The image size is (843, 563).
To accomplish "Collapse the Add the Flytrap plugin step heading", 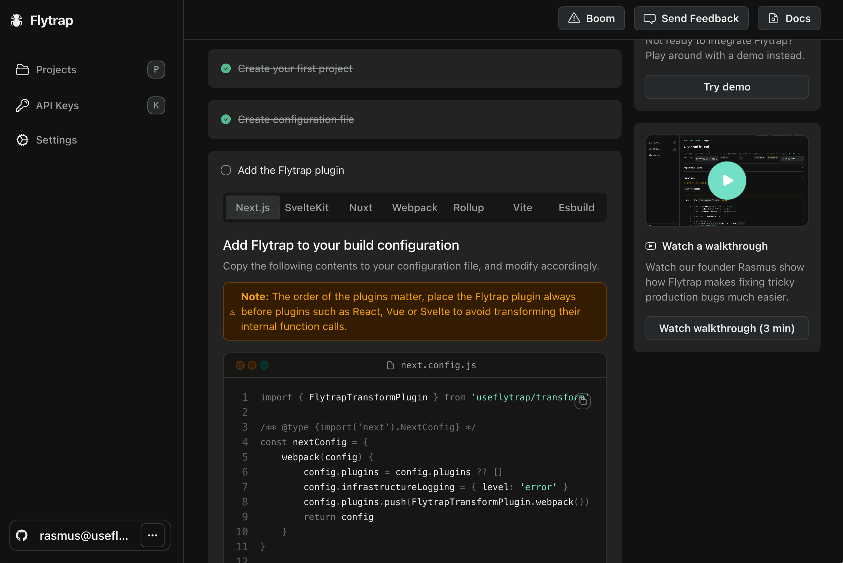I will point(291,170).
